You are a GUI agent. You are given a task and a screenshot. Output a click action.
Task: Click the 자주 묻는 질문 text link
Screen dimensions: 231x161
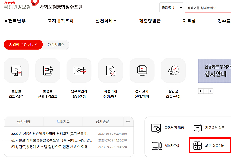[x=215, y=128]
